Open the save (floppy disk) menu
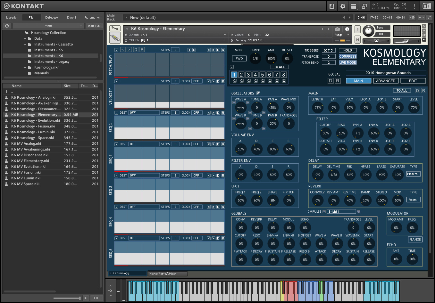This screenshot has width=435, height=303. [x=332, y=6]
